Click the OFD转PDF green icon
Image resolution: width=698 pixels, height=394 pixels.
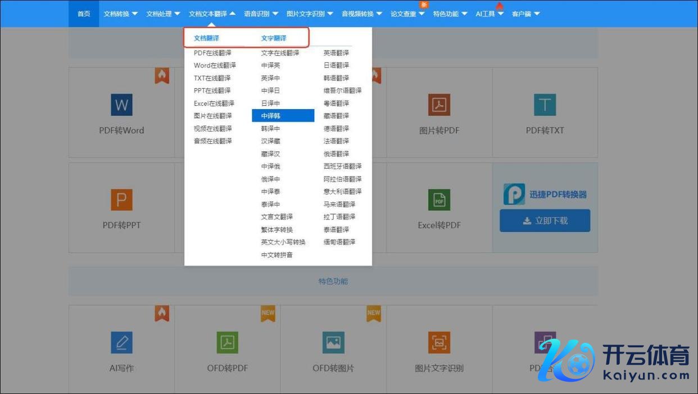[x=227, y=342]
